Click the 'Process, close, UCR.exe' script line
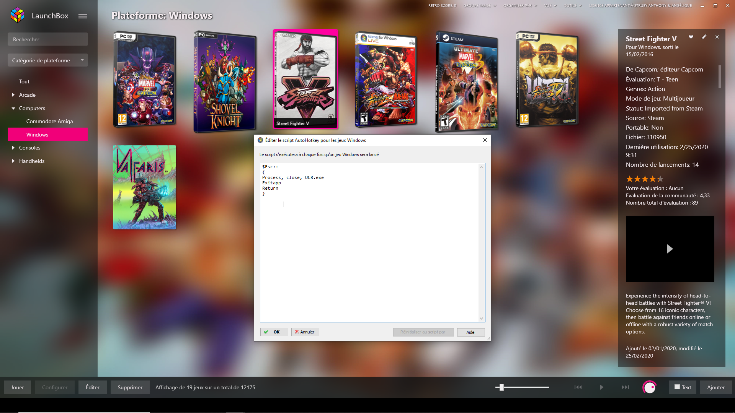The width and height of the screenshot is (735, 413). (293, 177)
